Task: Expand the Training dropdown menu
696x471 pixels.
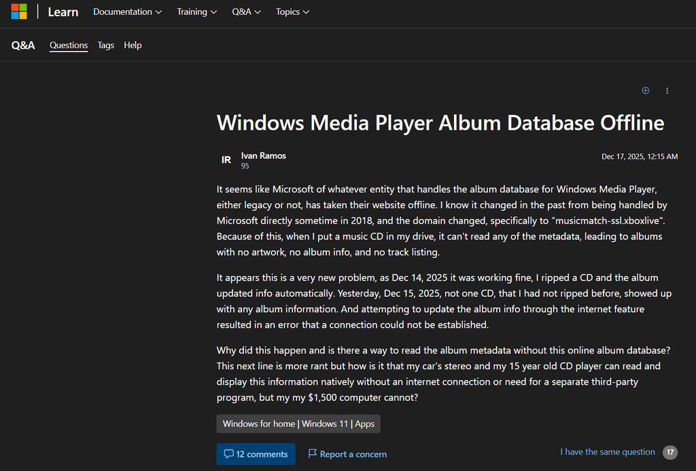Action: 196,12
